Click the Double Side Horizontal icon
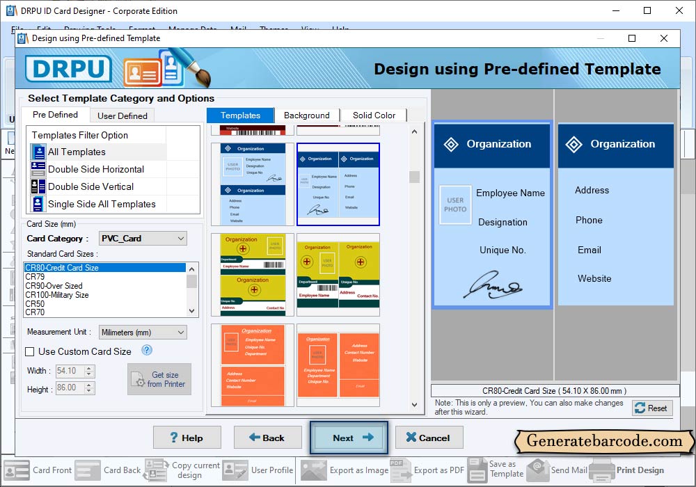 (38, 169)
